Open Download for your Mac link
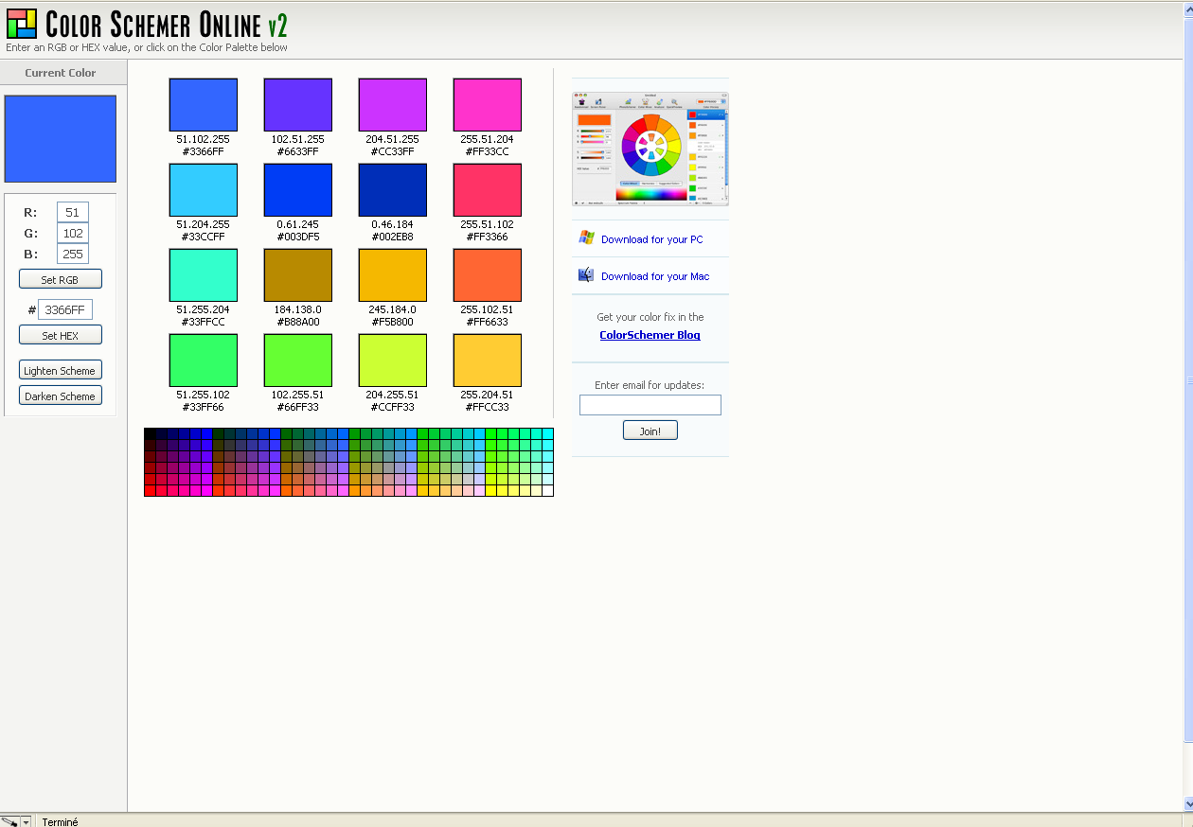Screen dimensions: 1193x827 (x=655, y=276)
